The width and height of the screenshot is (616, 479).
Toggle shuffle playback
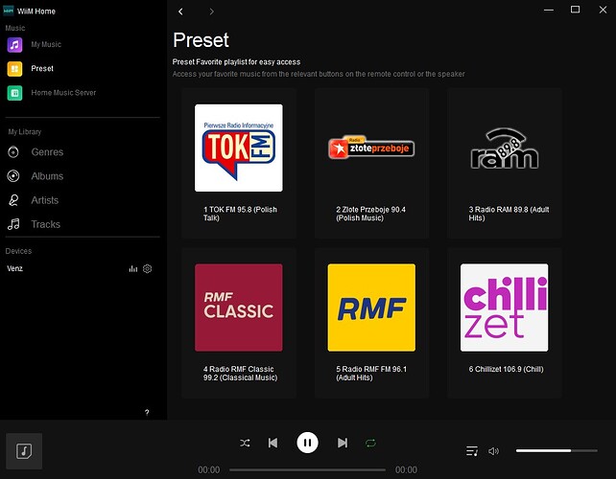point(245,444)
